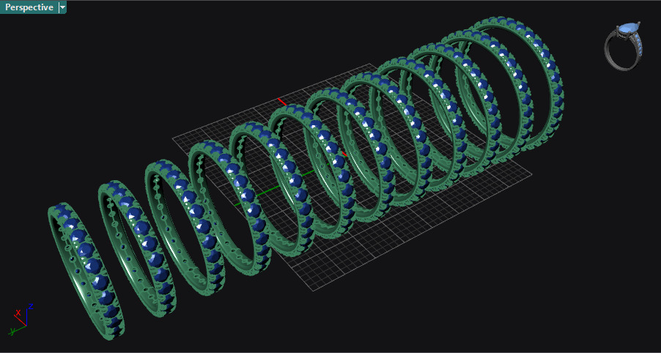Image resolution: width=661 pixels, height=353 pixels.
Task: Click the XYZ world axes icon
Action: click(21, 319)
